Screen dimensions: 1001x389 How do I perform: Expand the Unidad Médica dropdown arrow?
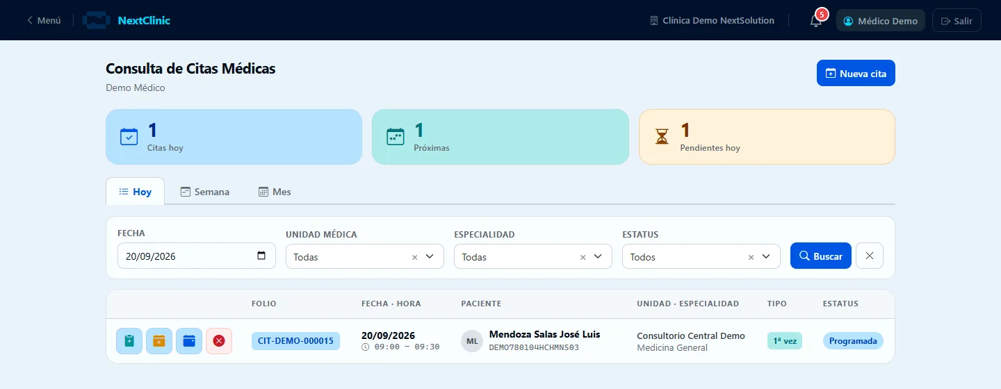(430, 256)
